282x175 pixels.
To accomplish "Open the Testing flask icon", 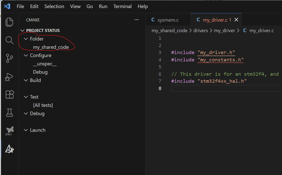I will pyautogui.click(x=9, y=113).
